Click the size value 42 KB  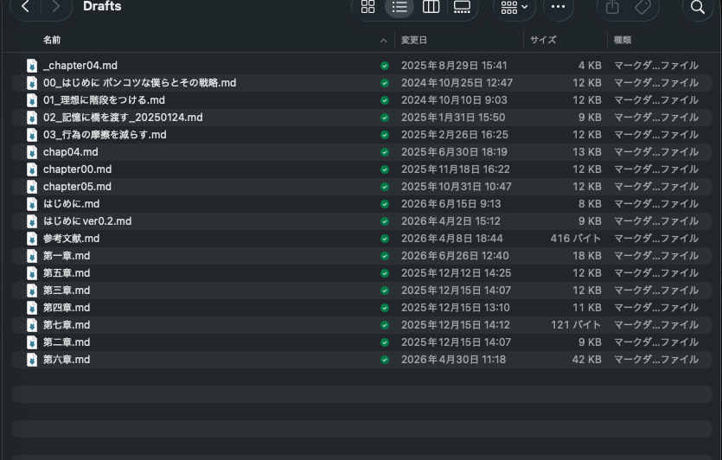[586, 360]
